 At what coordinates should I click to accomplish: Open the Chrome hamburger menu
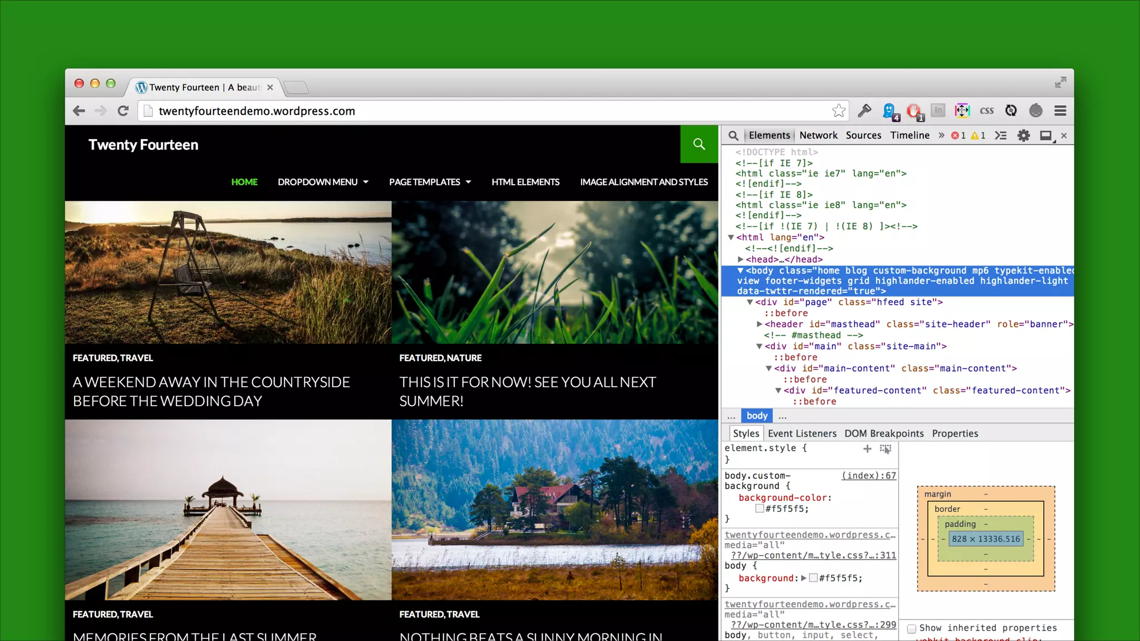click(x=1060, y=111)
